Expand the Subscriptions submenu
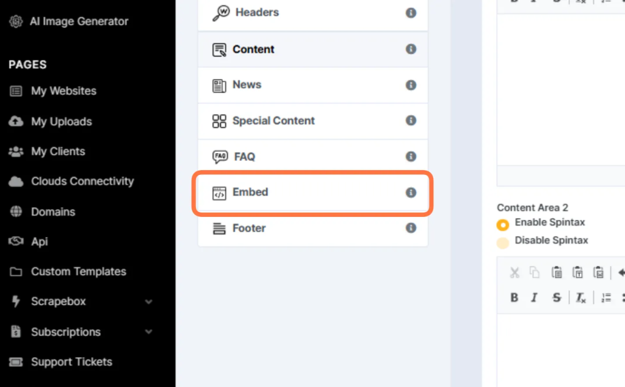Viewport: 625px width, 387px height. [148, 332]
